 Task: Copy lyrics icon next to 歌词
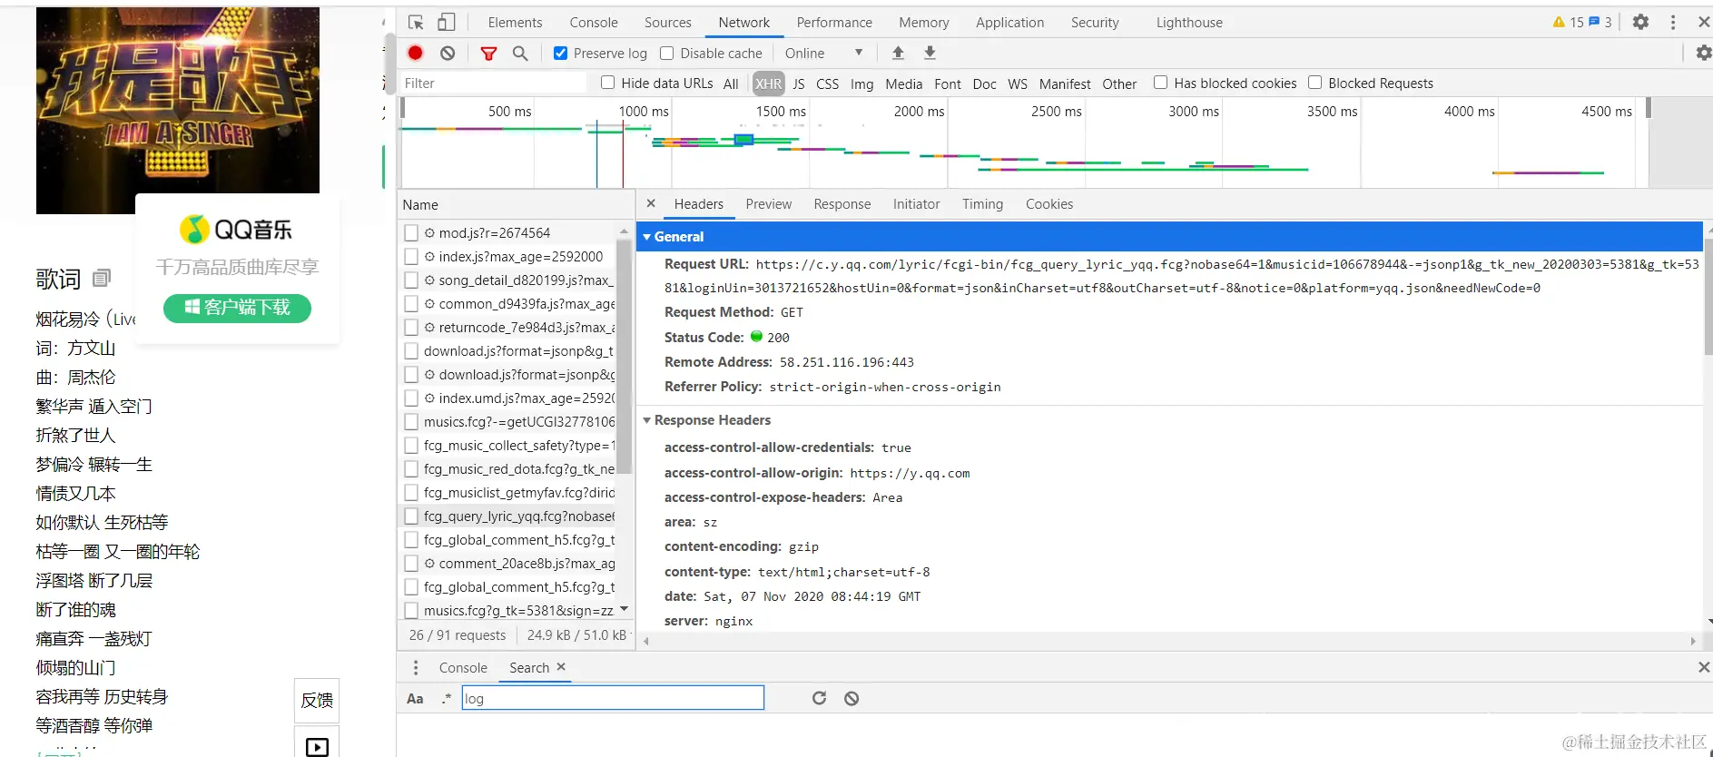click(102, 278)
